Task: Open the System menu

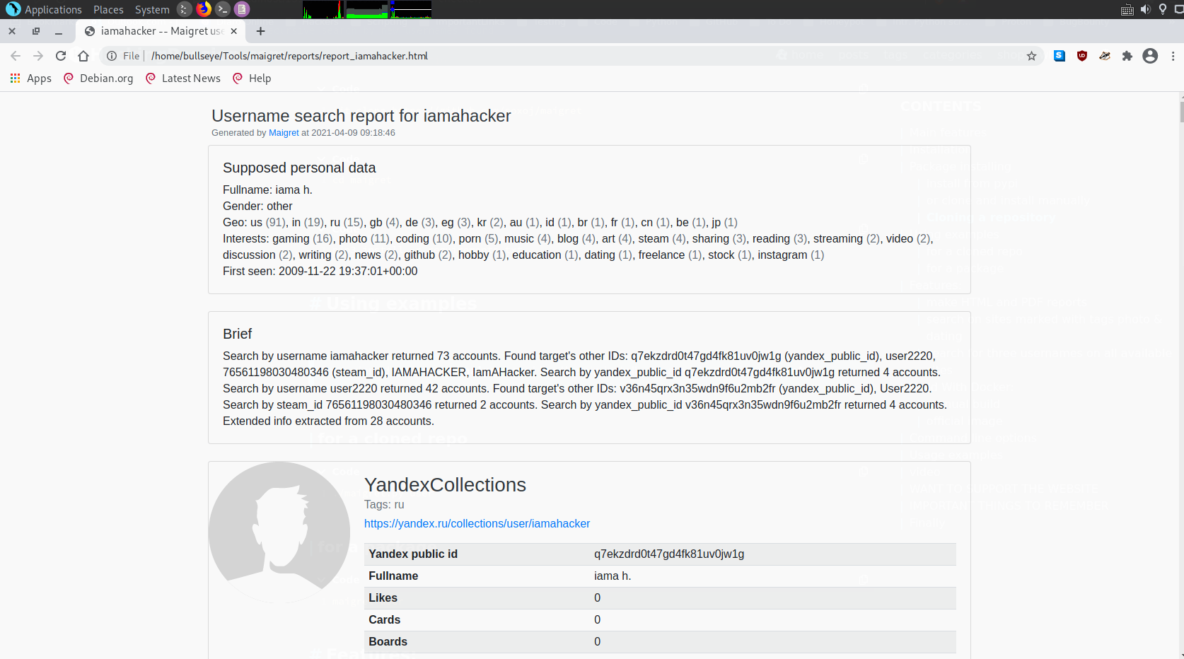Action: coord(152,9)
